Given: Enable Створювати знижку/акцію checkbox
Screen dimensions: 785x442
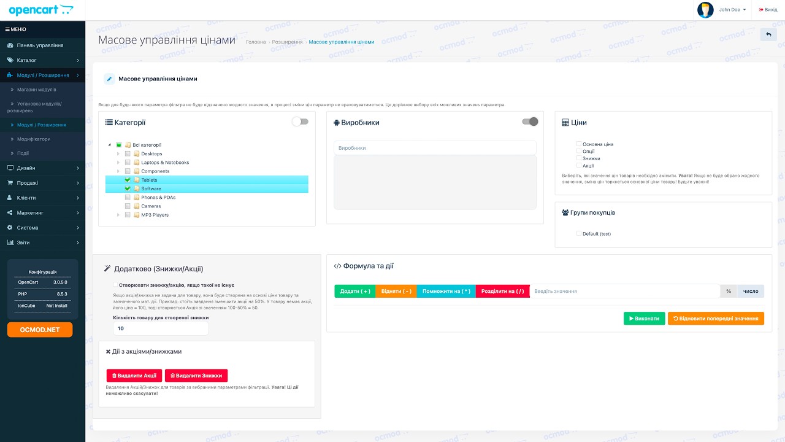Looking at the screenshot, I should (115, 285).
